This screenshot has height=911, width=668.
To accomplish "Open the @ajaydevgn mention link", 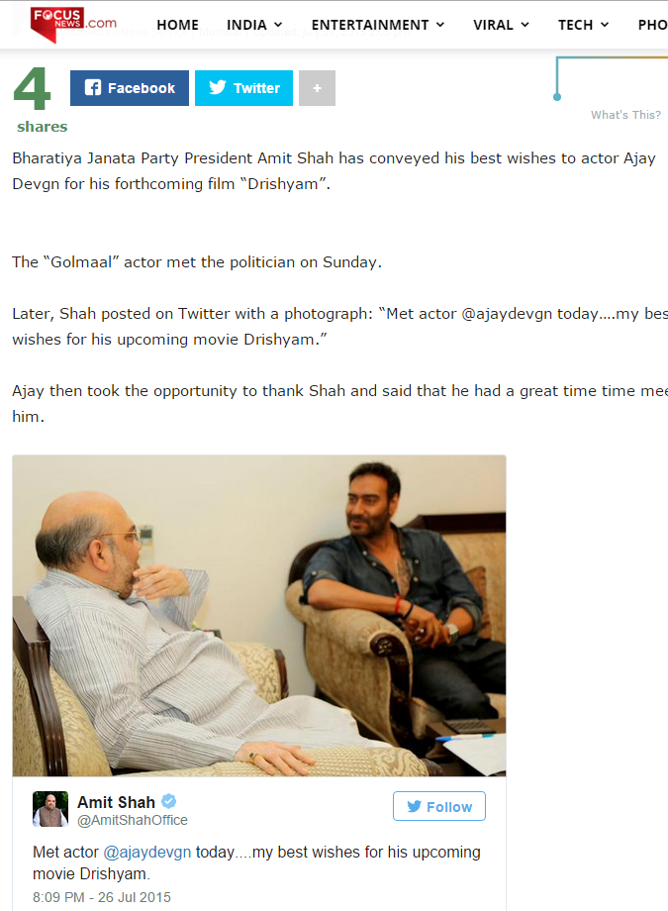I will 146,853.
